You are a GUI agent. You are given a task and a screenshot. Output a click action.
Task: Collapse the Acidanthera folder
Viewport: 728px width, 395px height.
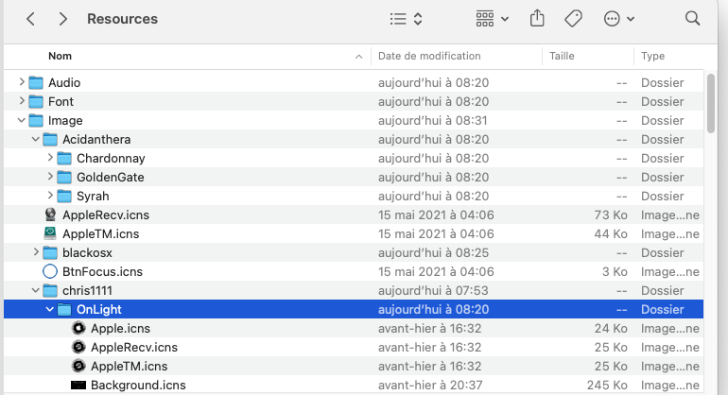[36, 139]
